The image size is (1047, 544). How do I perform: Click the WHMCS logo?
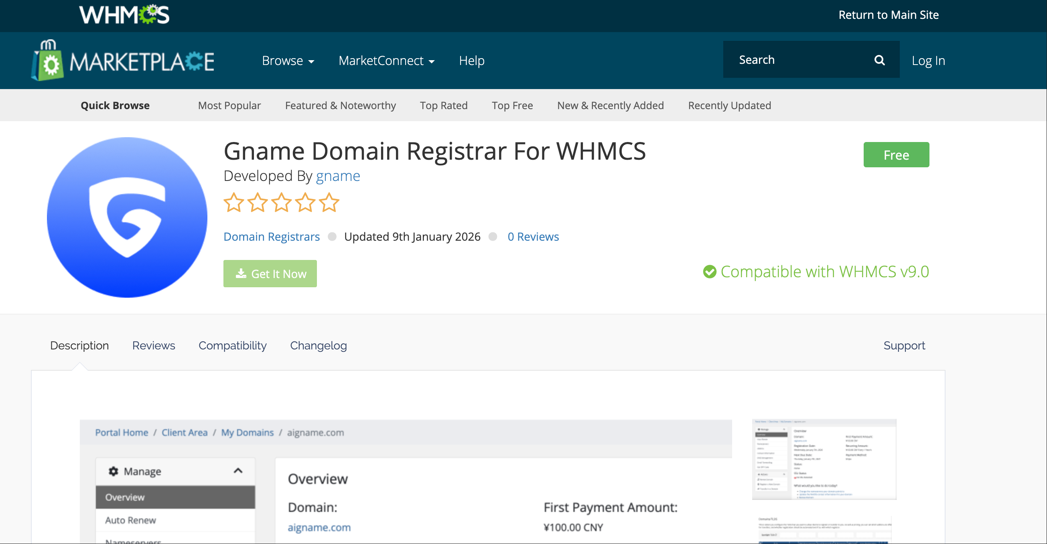(x=124, y=14)
